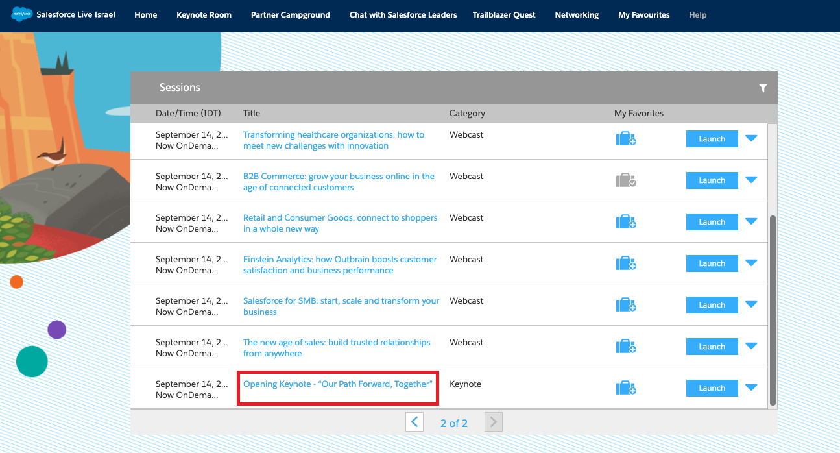
Task: Click briefcase icon for Einstein Analytics session
Action: pyautogui.click(x=625, y=263)
